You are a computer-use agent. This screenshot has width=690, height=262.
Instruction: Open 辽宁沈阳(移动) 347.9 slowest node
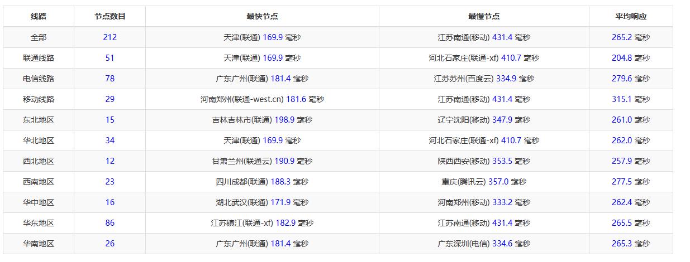click(x=484, y=120)
